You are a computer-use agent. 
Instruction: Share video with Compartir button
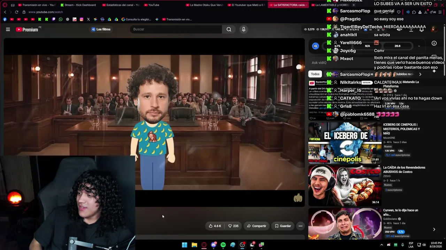click(256, 226)
